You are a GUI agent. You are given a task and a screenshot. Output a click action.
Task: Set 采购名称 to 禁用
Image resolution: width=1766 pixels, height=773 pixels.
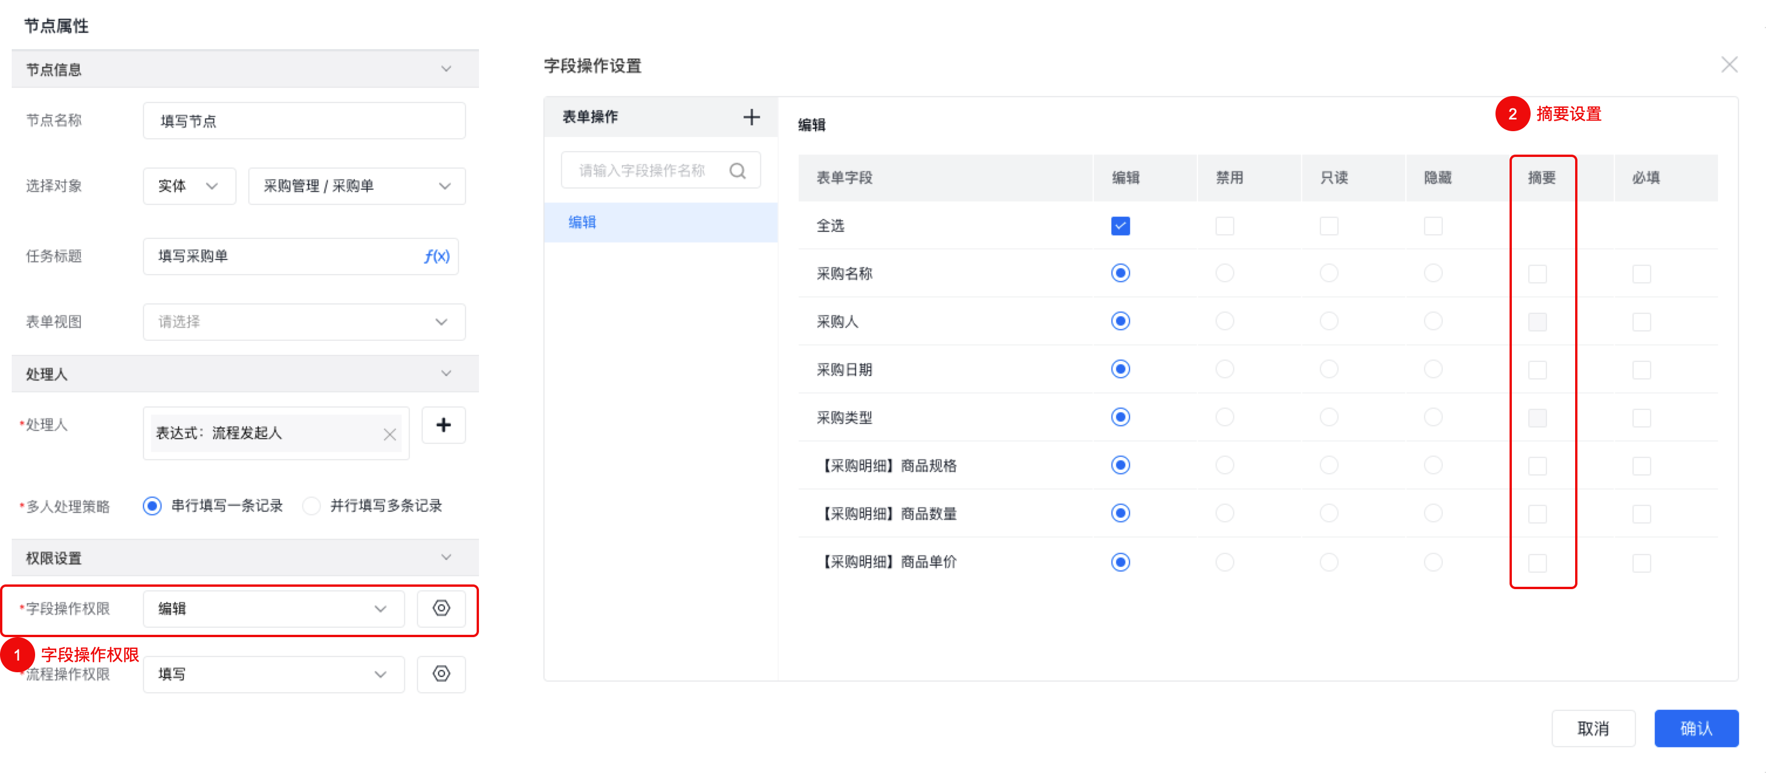pos(1224,273)
